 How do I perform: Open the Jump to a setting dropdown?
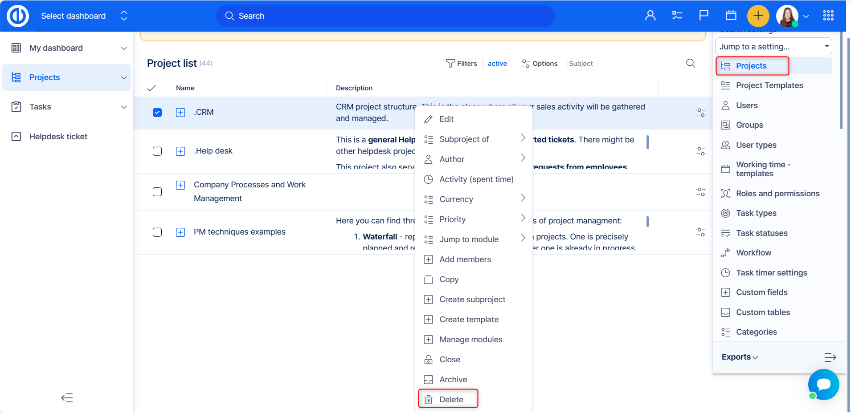(x=773, y=47)
